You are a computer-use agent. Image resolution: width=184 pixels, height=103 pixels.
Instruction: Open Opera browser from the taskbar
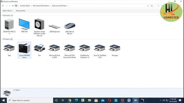(109, 100)
